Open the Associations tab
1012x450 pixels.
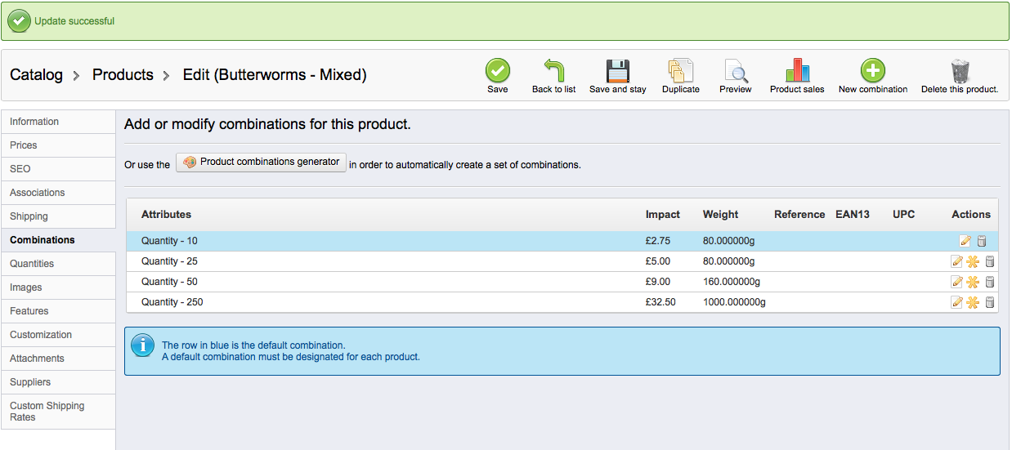tap(58, 193)
